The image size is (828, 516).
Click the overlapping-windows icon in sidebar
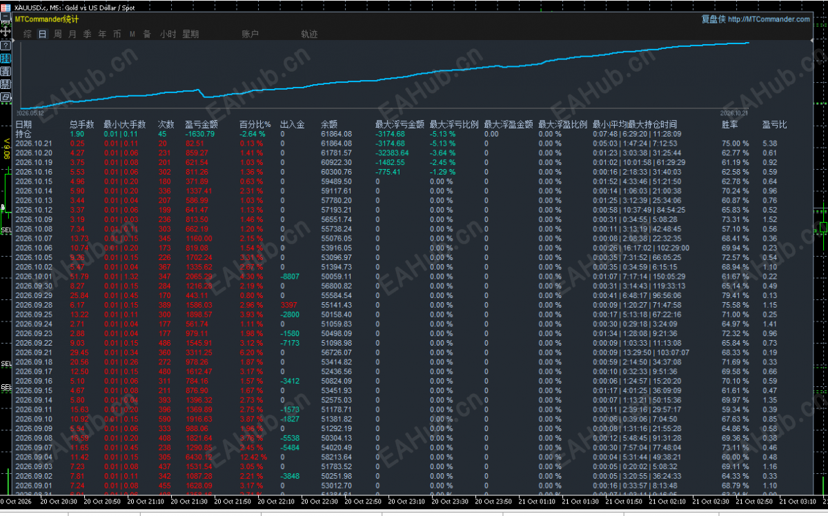click(6, 97)
